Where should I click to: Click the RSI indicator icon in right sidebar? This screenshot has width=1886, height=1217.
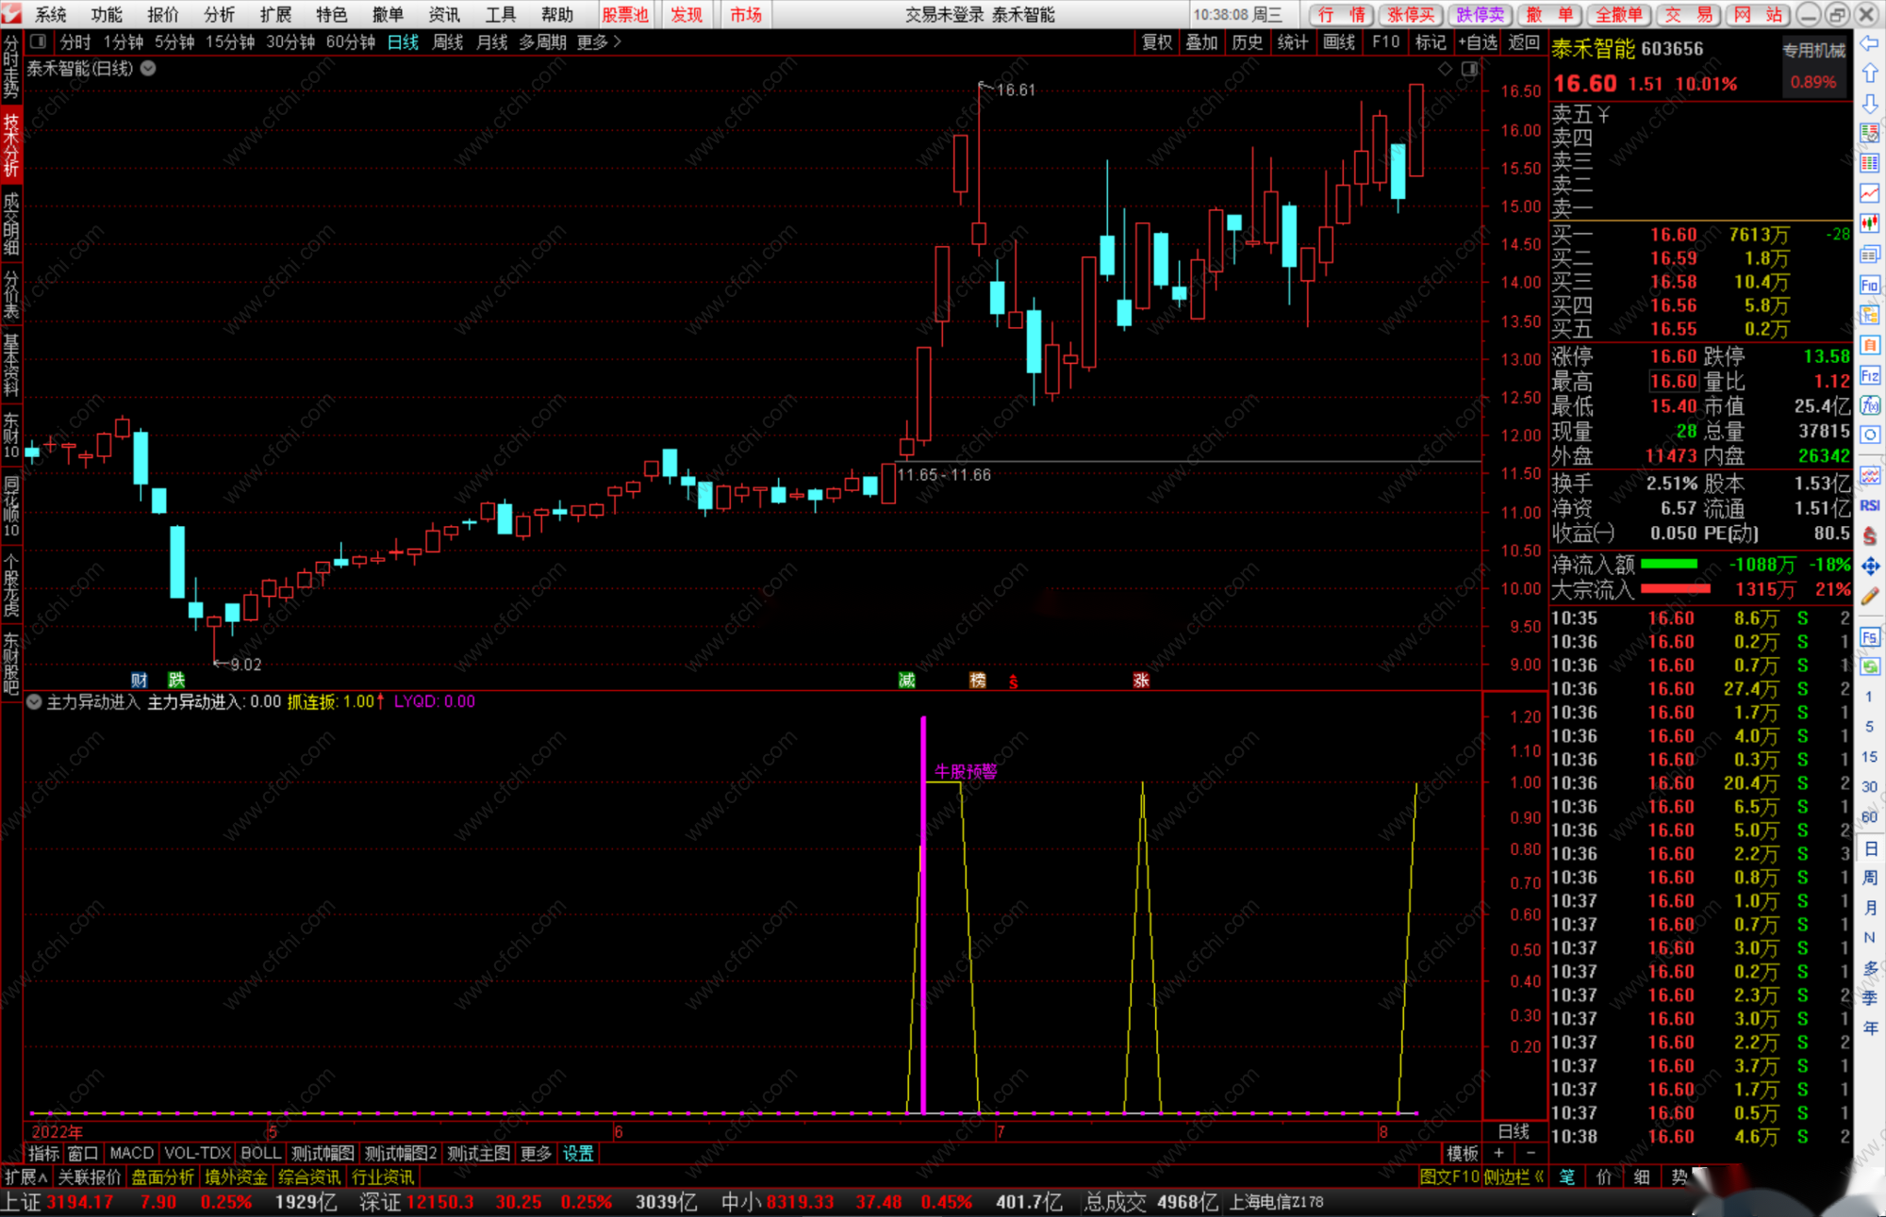point(1870,505)
